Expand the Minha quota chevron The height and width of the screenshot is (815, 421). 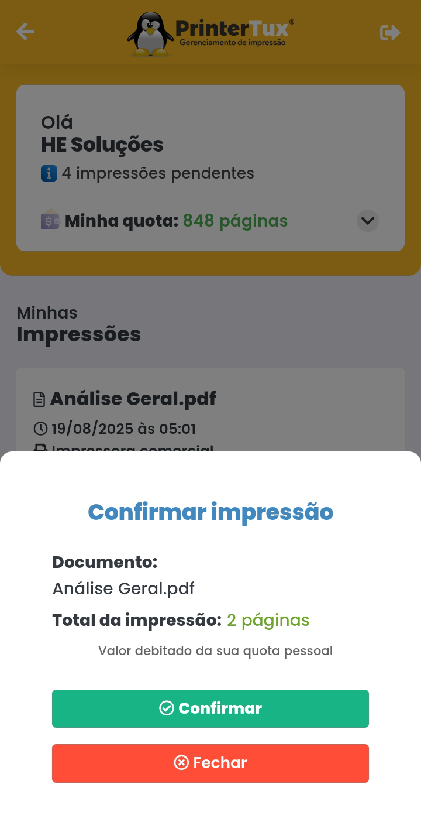coord(368,221)
